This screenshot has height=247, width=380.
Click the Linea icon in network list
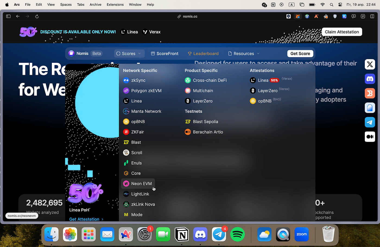tap(126, 101)
